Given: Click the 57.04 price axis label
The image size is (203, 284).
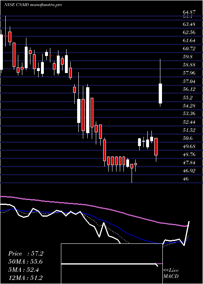Looking at the screenshot, I should pos(190,81).
